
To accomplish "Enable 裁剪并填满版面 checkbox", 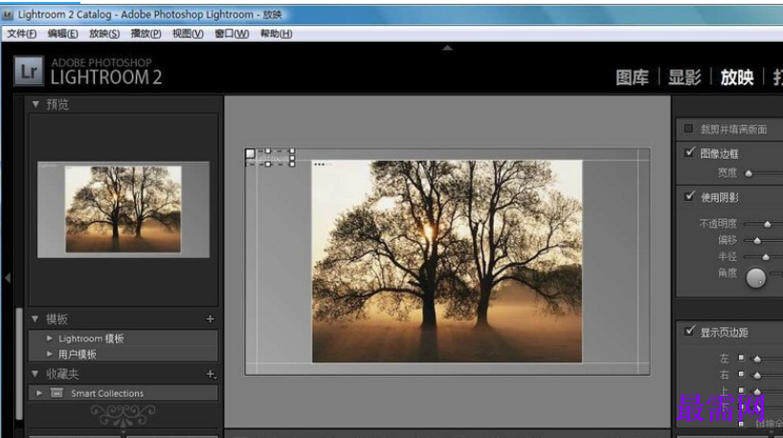I will [x=688, y=129].
